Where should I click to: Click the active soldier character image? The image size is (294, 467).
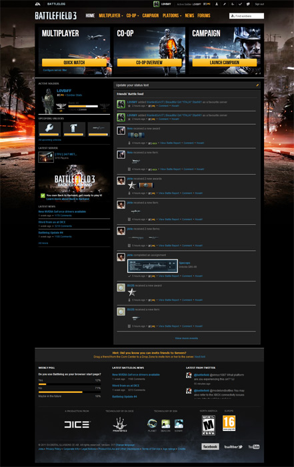pos(47,101)
